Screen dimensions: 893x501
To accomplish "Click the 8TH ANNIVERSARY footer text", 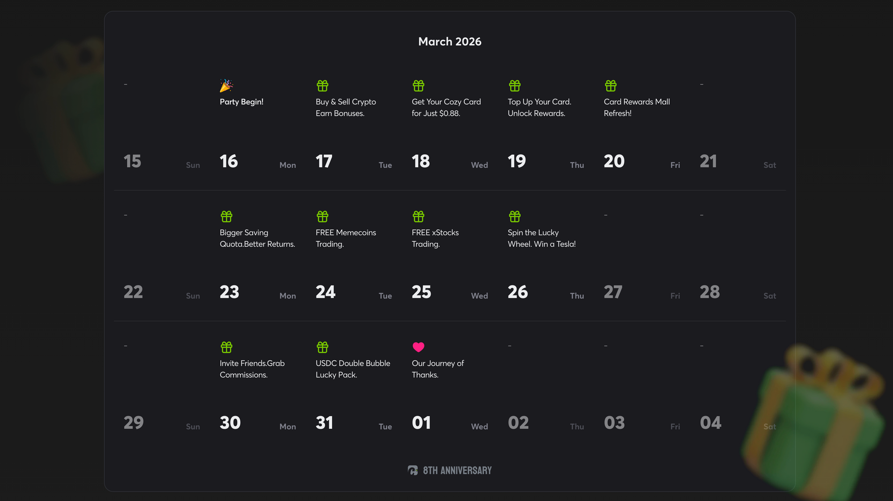I will tap(457, 470).
